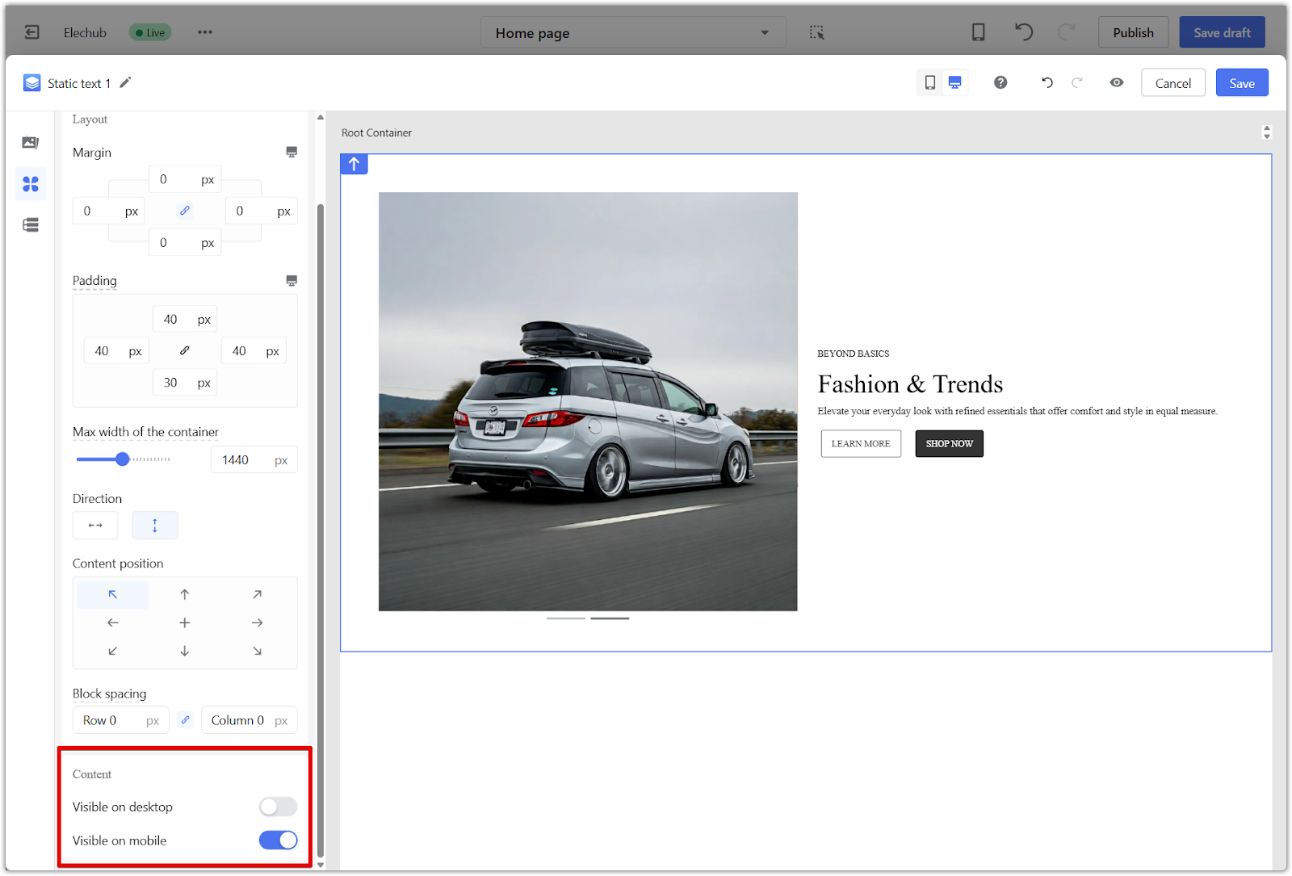Click the Margin device-specific monitor icon
The width and height of the screenshot is (1292, 876).
coord(292,152)
